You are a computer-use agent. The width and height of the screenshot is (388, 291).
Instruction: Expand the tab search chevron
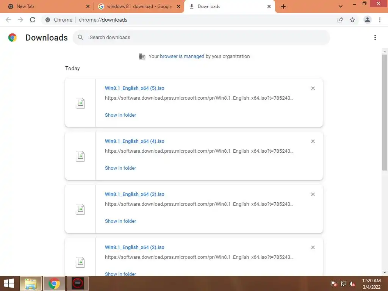tap(341, 6)
